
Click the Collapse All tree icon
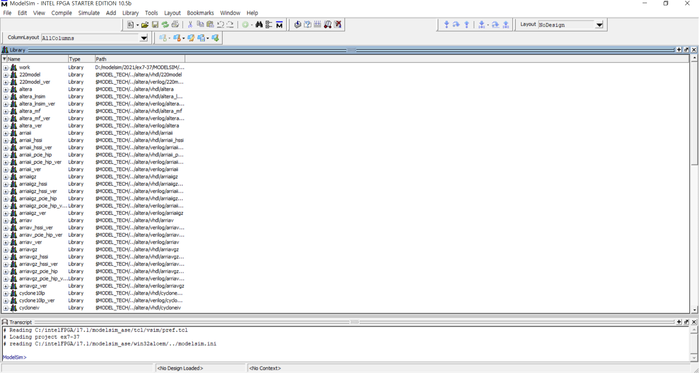(269, 24)
